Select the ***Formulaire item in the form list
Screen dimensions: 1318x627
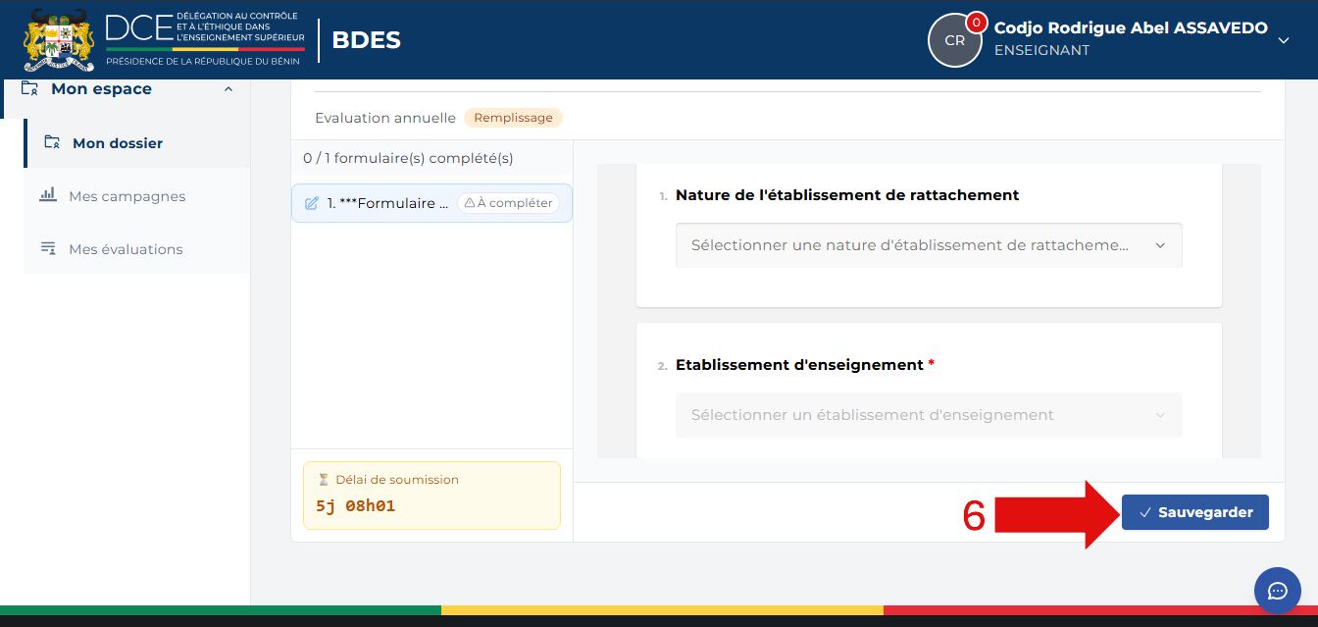(x=431, y=203)
